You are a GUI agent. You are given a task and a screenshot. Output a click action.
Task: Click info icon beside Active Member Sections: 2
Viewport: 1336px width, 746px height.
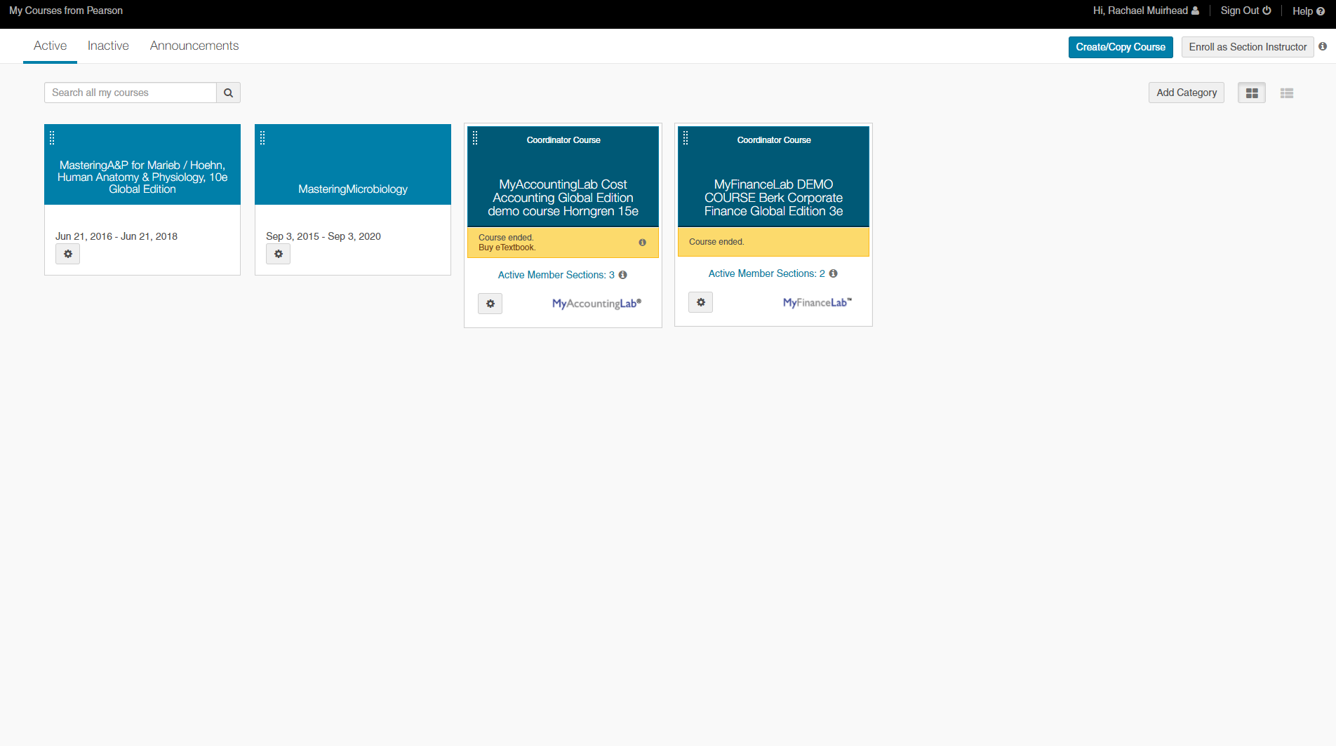coord(833,273)
